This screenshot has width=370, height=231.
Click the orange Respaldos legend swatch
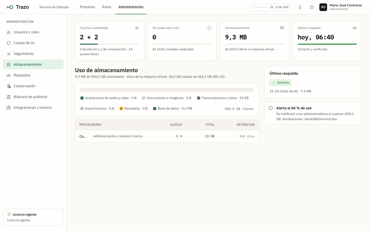[121, 109]
